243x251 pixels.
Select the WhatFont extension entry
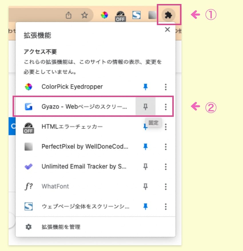tap(55, 186)
